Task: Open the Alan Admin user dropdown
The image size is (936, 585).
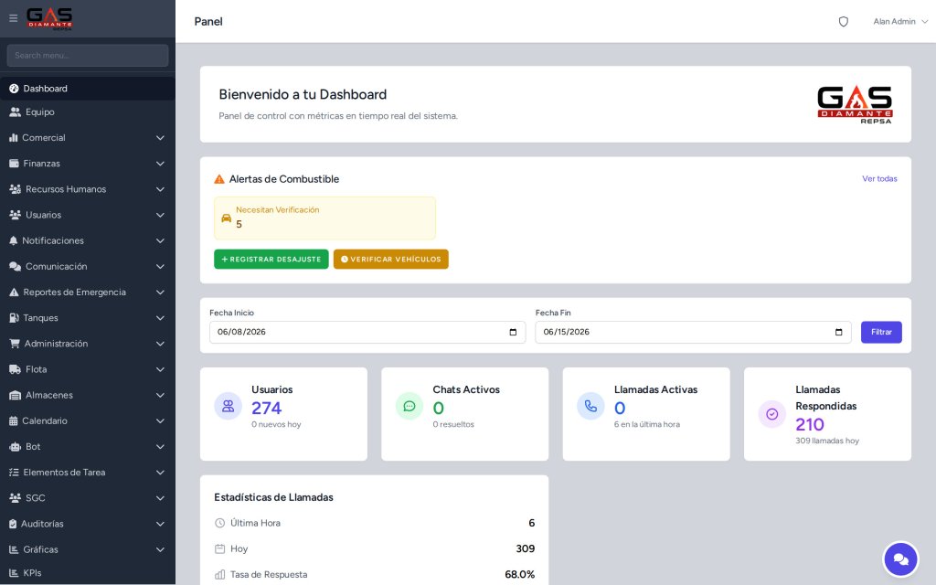Action: click(900, 22)
